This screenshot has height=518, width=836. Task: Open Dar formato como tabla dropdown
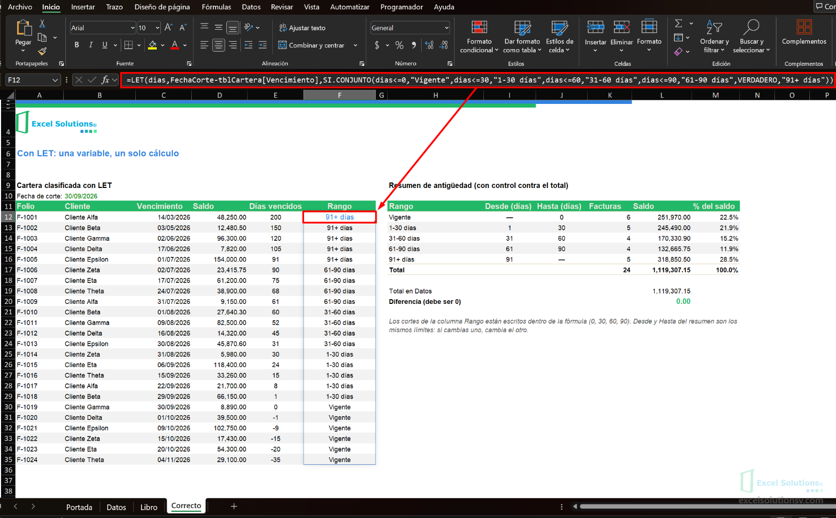click(x=522, y=37)
